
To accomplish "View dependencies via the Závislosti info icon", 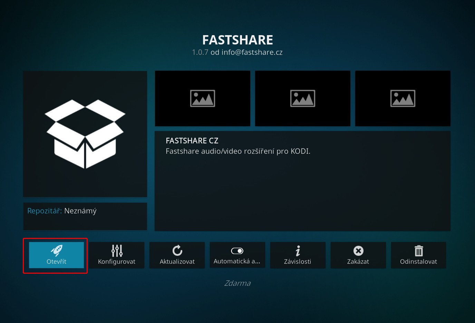I will point(298,255).
